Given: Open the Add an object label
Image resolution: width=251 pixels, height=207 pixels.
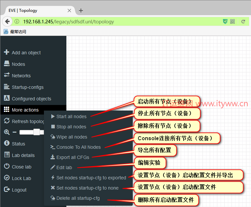Looking at the screenshot, I should pyautogui.click(x=26, y=53).
